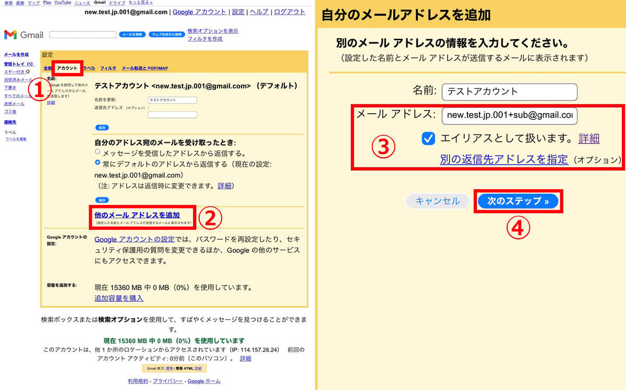Open 詳細 link after account activity text
Screen dimensions: 626x390
tap(245, 359)
